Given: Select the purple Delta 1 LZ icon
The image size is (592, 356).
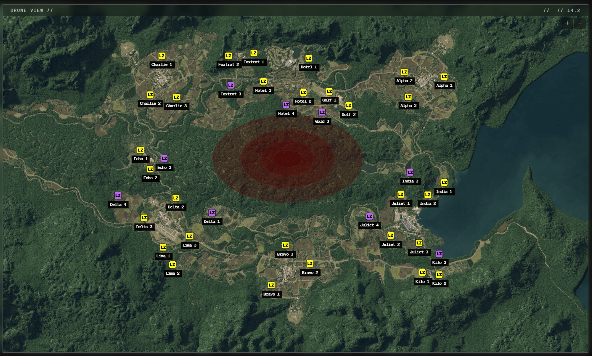Looking at the screenshot, I should [212, 213].
